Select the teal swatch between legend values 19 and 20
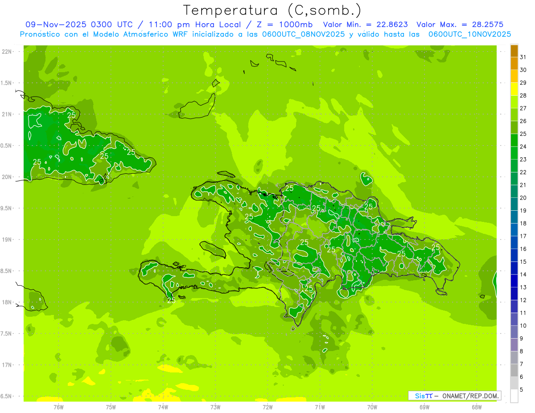This screenshot has width=535, height=413. point(514,204)
